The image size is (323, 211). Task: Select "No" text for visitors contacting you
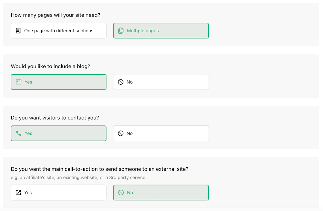130,133
